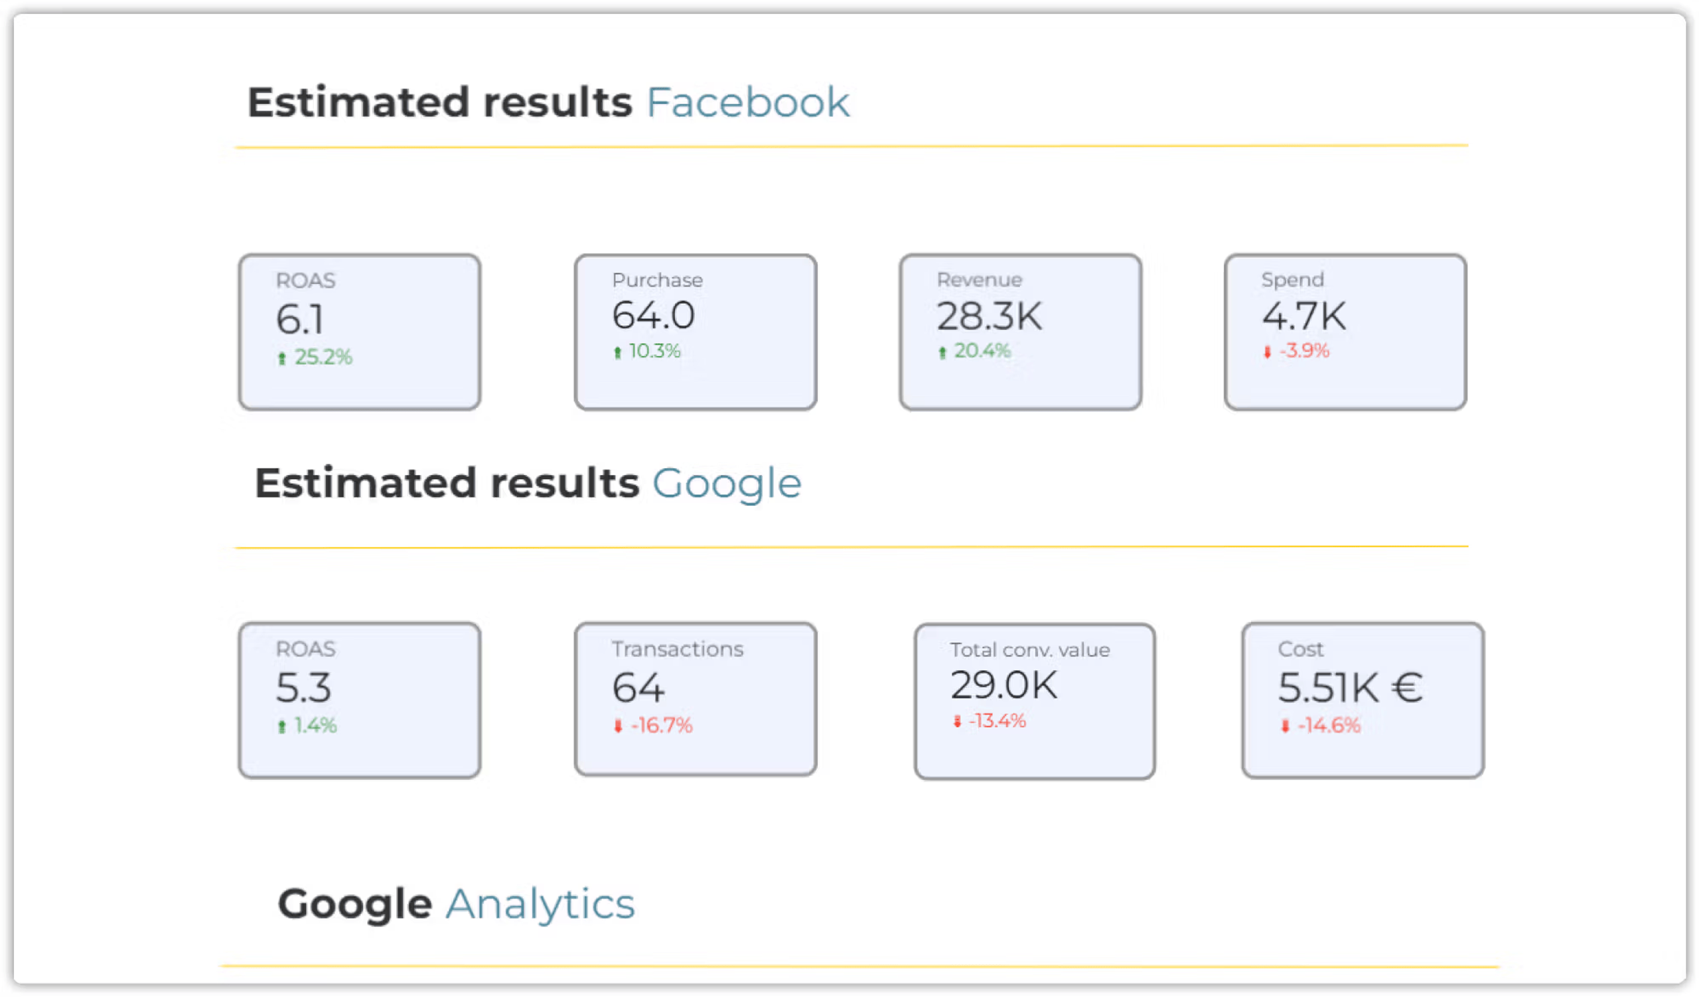This screenshot has width=1699, height=997.
Task: Open the Transactions 64 card
Action: (695, 698)
